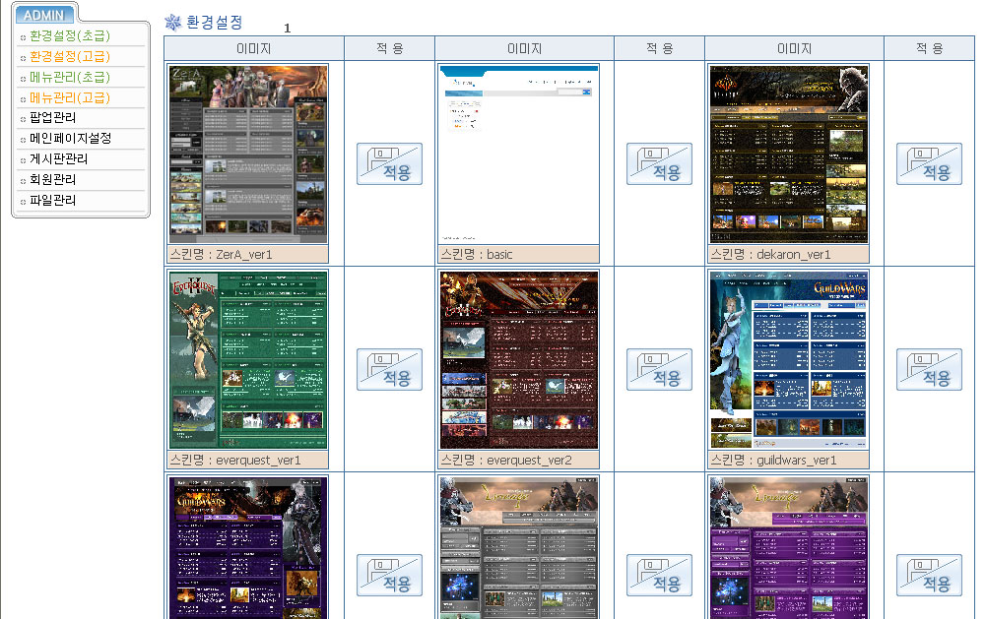Click apply button for dekaron_ver1 skin
986x619 pixels.
[929, 163]
